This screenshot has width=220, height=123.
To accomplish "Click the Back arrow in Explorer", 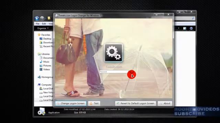I will tap(37, 18).
